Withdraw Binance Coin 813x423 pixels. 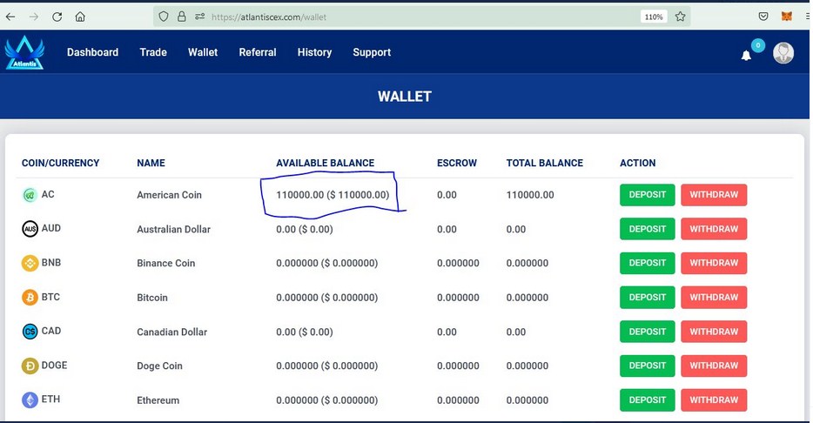click(x=714, y=263)
